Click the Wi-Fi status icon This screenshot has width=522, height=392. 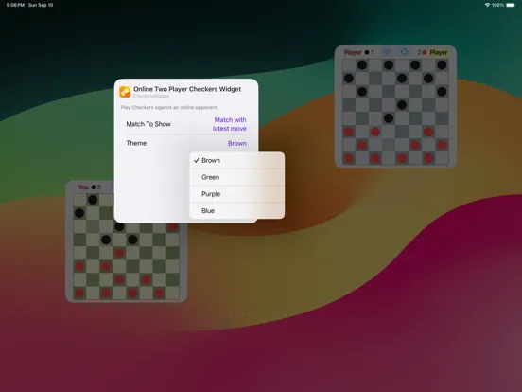487,5
